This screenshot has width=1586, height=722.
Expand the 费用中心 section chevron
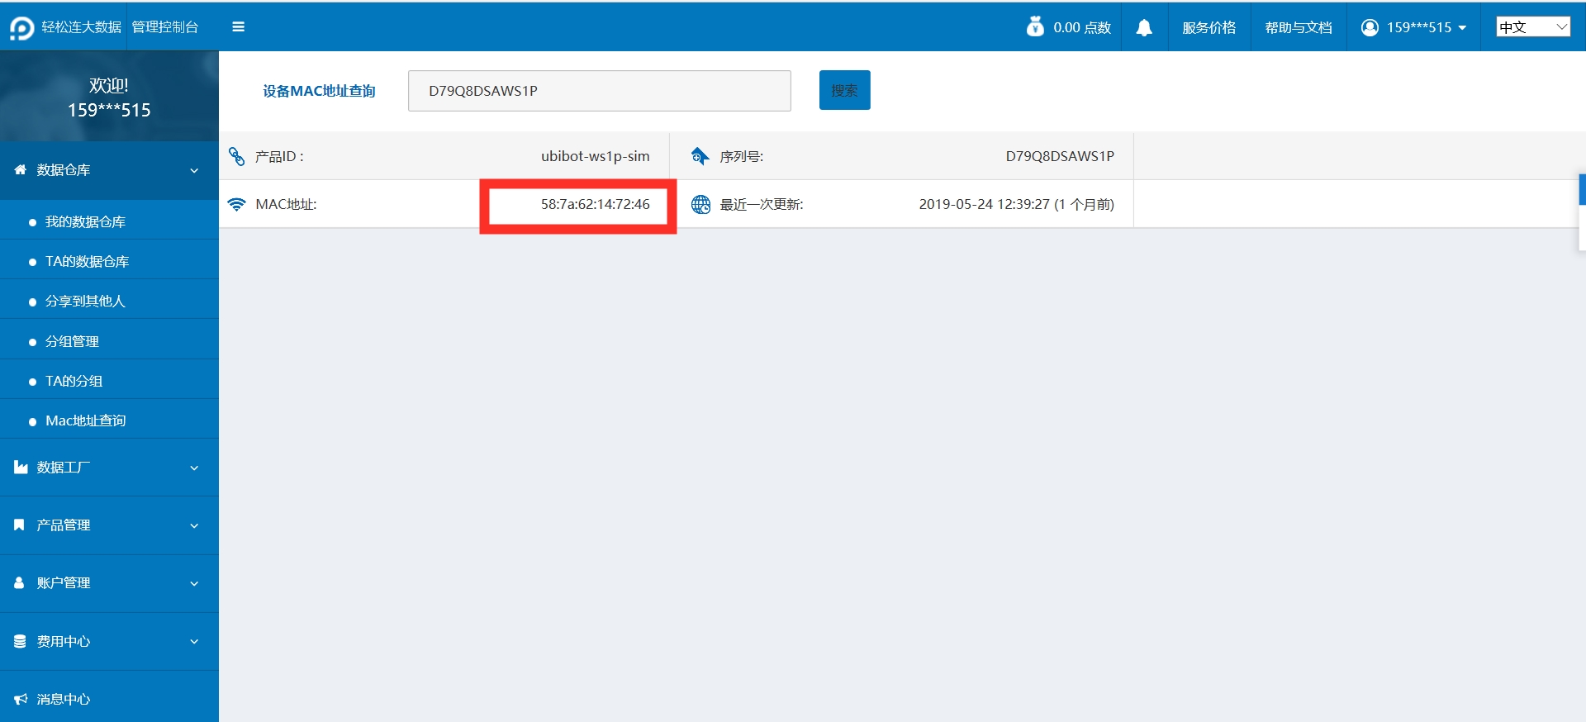click(194, 641)
